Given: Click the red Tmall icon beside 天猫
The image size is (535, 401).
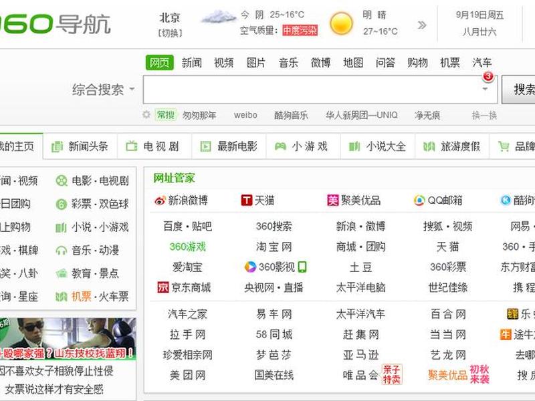Looking at the screenshot, I should pyautogui.click(x=246, y=200).
